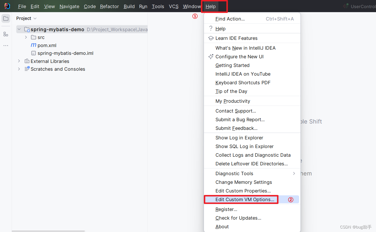Collapse the spring-mybatis-demo project node
This screenshot has height=232, width=376.
pyautogui.click(x=19, y=29)
